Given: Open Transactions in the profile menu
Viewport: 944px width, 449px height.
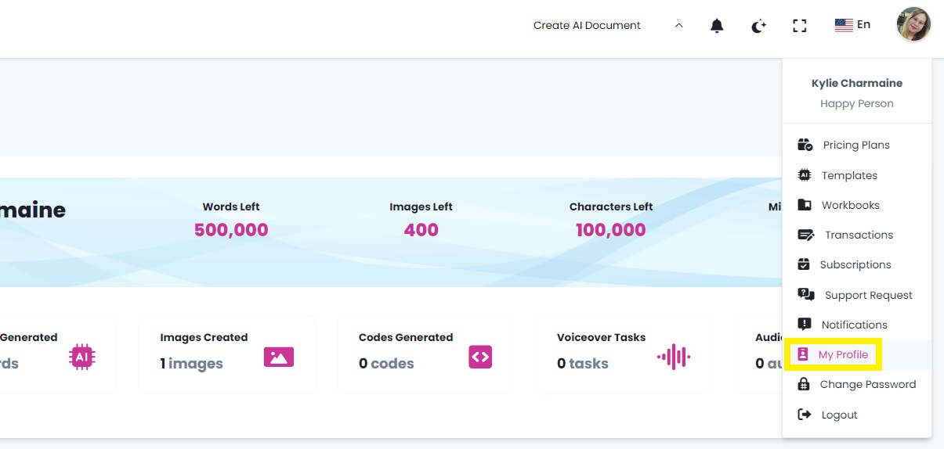Looking at the screenshot, I should pos(857,235).
